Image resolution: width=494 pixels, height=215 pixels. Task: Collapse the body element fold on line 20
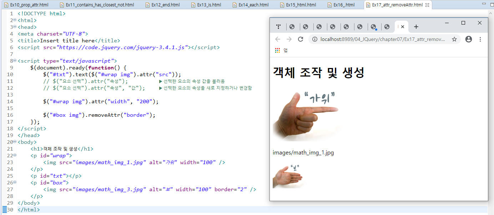(x=15, y=142)
